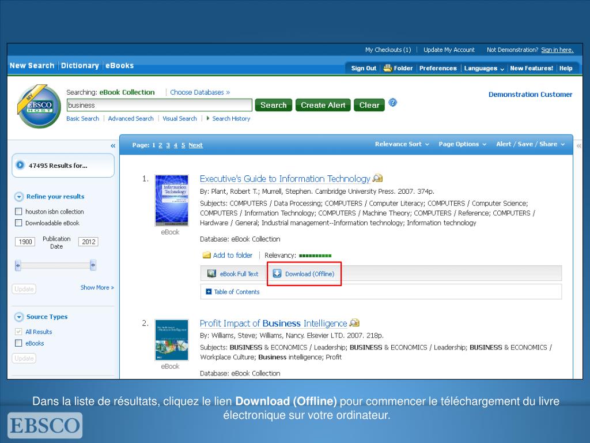
Task: Open Help in the top bar
Action: click(x=566, y=68)
